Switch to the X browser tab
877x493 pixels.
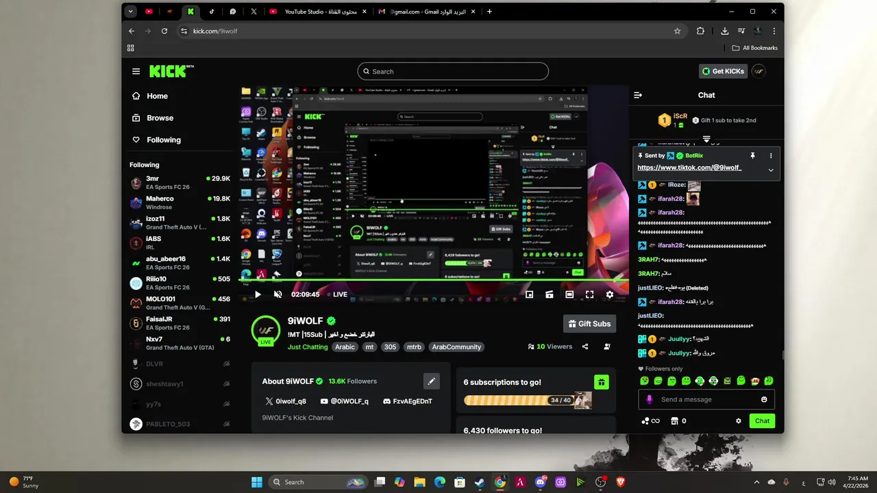tap(254, 12)
